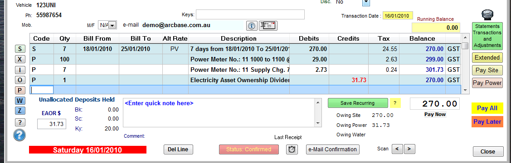Click the red Saturday 16/01/2010 date banner
The height and width of the screenshot is (163, 511).
coord(88,150)
